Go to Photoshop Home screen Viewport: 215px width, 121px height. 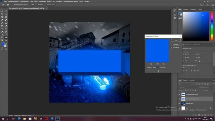[x=3, y=5]
